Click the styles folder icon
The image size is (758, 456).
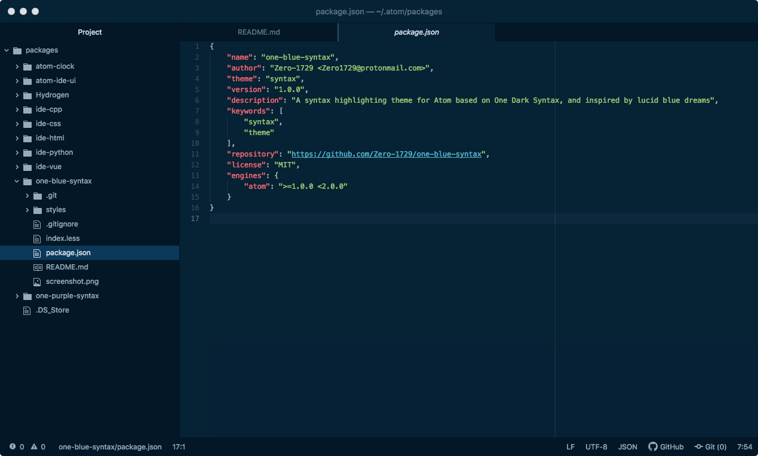tap(38, 210)
